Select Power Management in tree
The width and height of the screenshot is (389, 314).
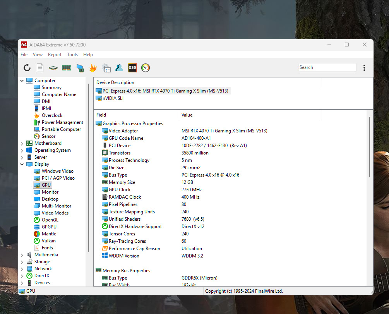click(x=58, y=122)
